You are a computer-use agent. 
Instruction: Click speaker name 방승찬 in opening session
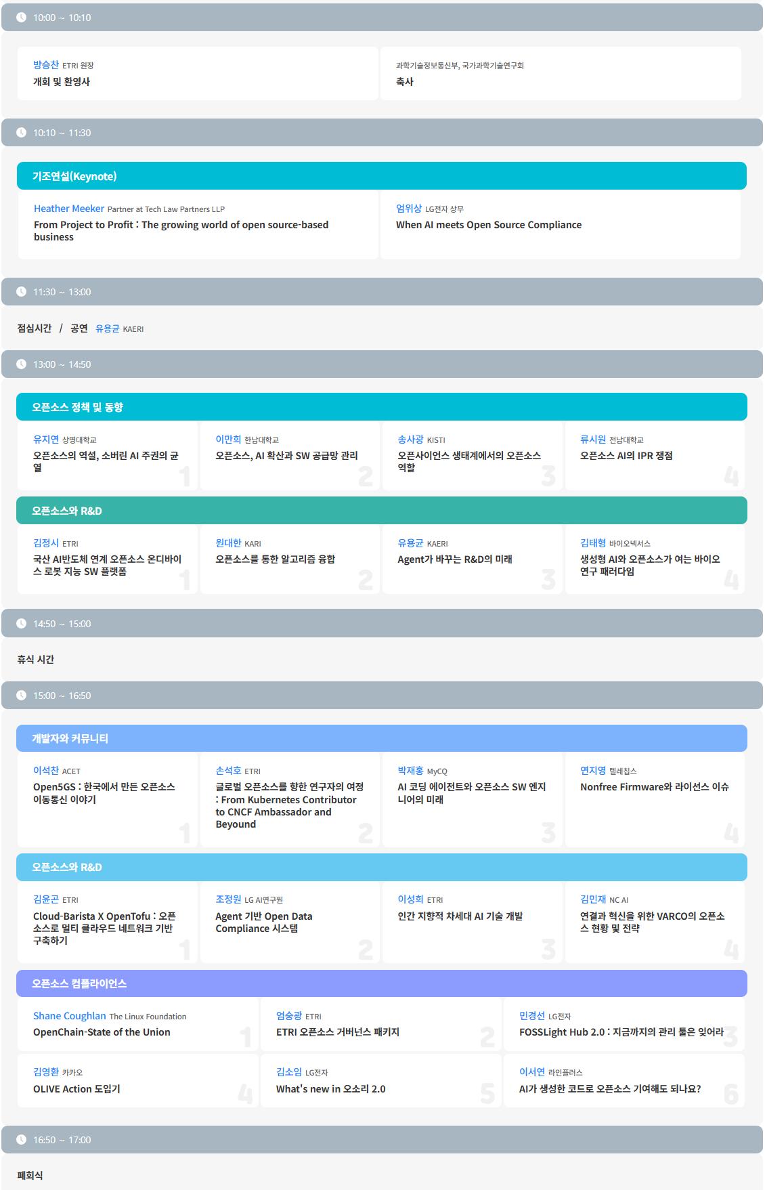click(x=46, y=65)
